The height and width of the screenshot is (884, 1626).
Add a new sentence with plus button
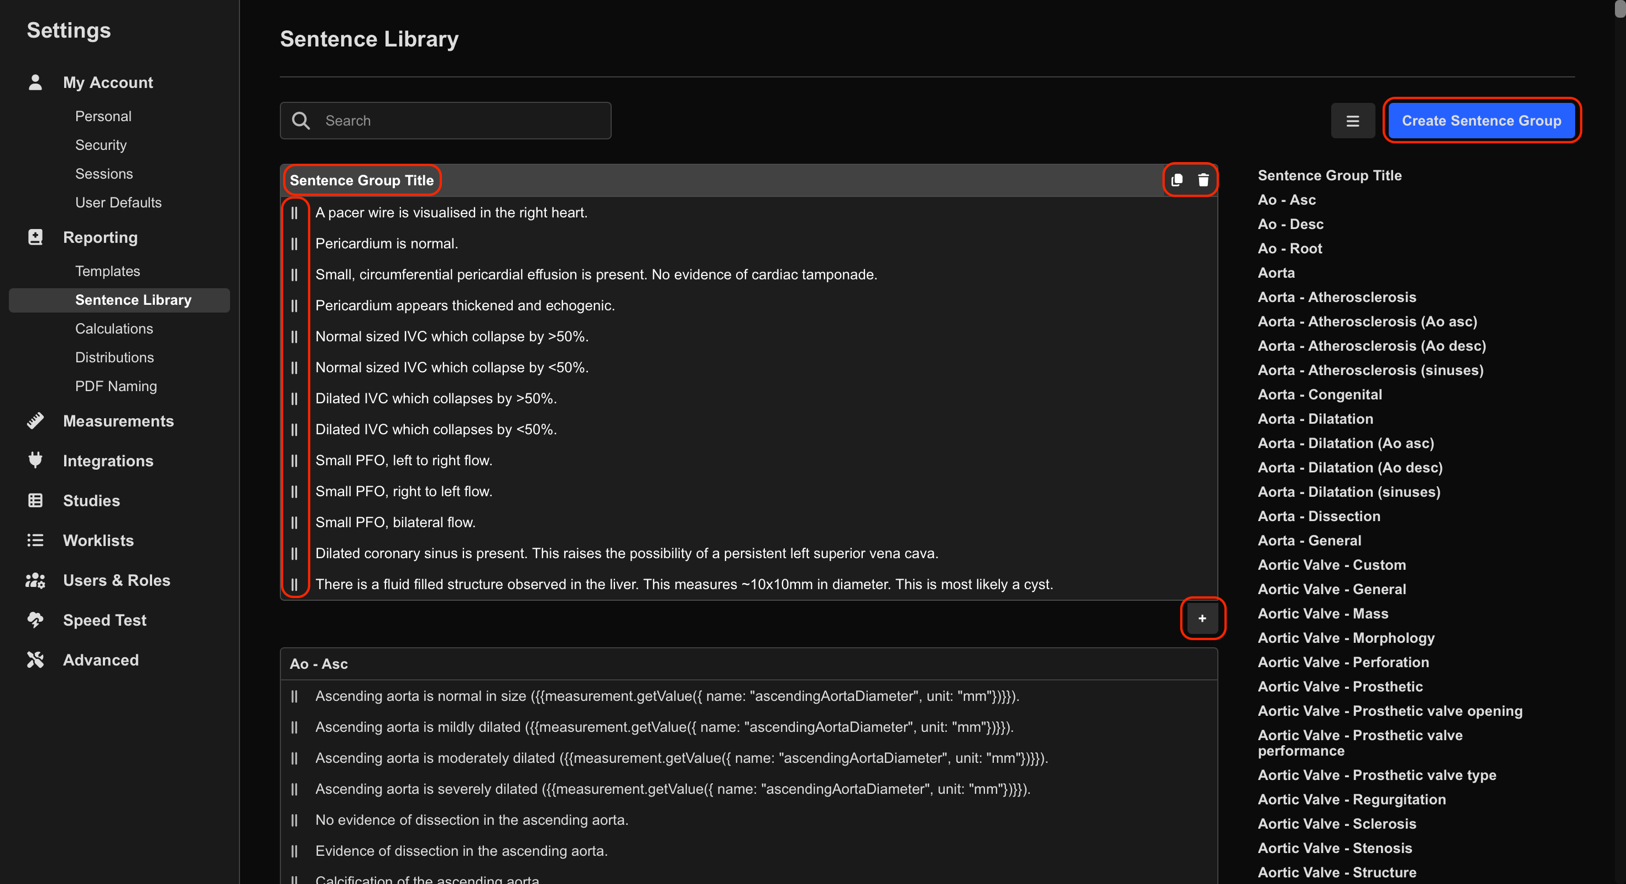coord(1202,618)
